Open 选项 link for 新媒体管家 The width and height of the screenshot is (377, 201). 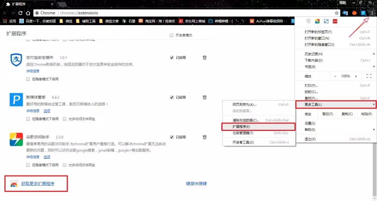pos(47,111)
